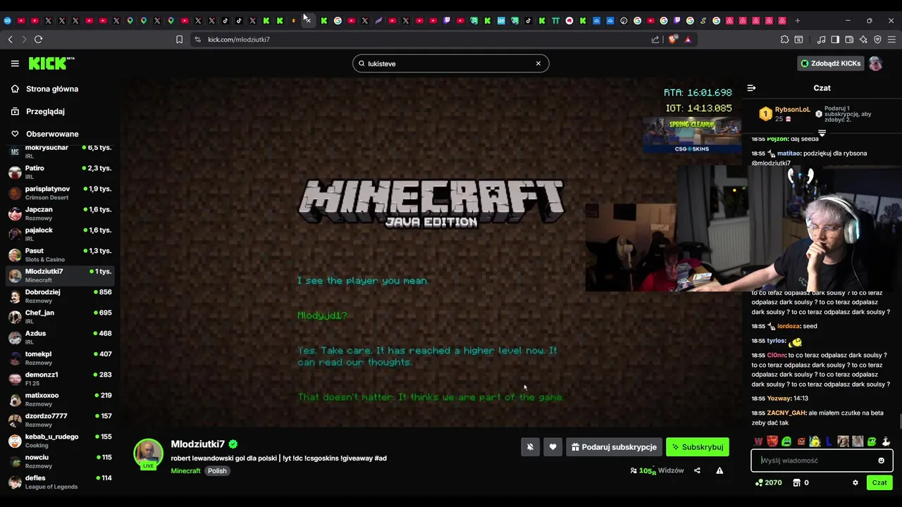
Task: Select parisplatynov Crimson Desert stream
Action: [x=60, y=193]
